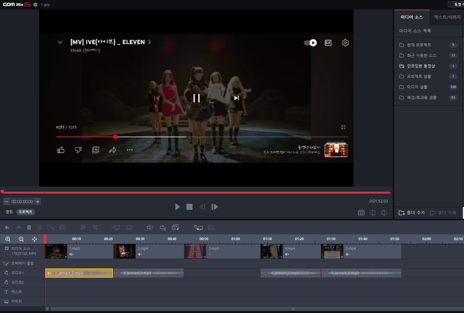Select the 프로젝트 preview mode
The width and height of the screenshot is (464, 313).
(25, 212)
